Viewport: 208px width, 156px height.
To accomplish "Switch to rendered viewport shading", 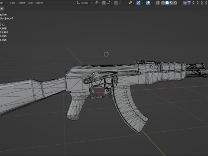I will coord(175,3).
